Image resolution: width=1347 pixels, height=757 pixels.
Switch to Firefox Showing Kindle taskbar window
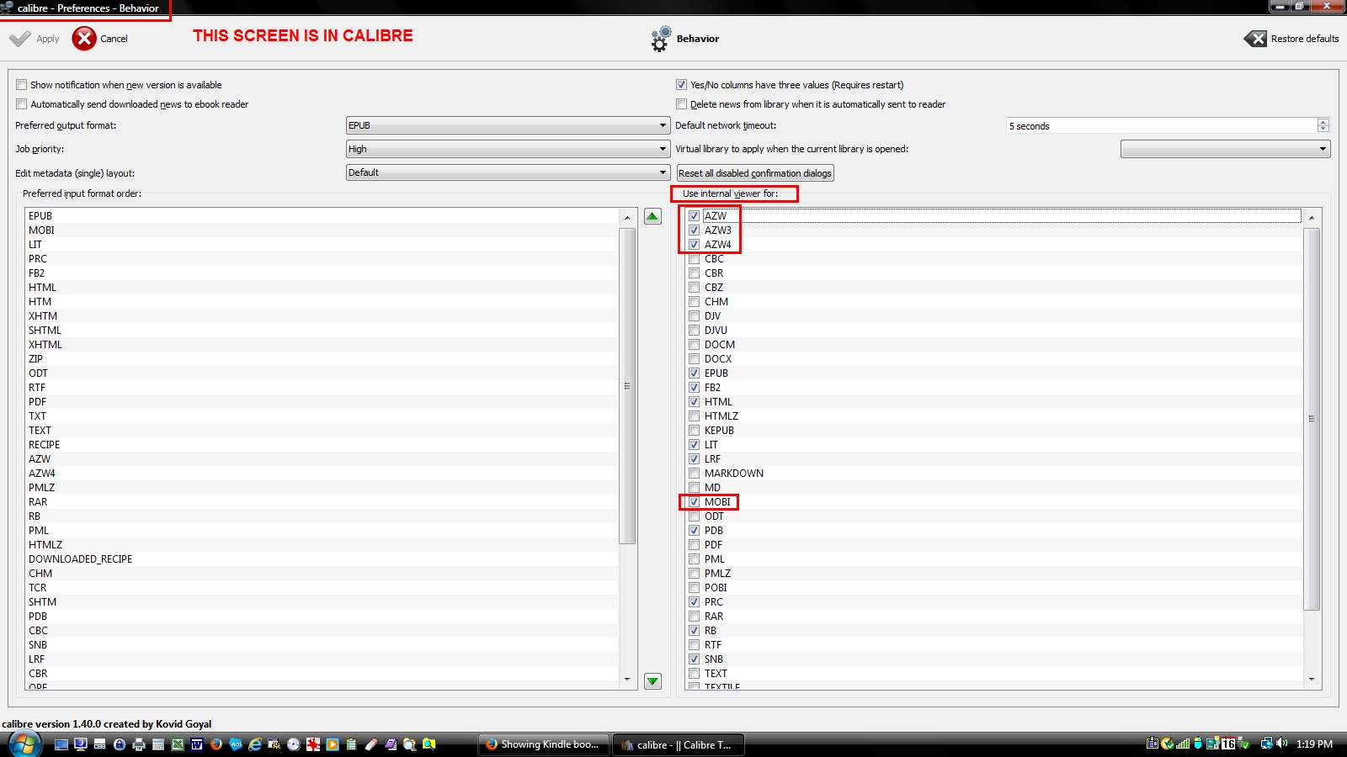tap(544, 744)
